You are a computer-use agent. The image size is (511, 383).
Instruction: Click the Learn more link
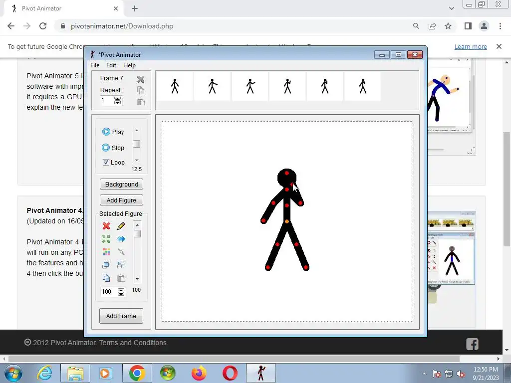[471, 46]
